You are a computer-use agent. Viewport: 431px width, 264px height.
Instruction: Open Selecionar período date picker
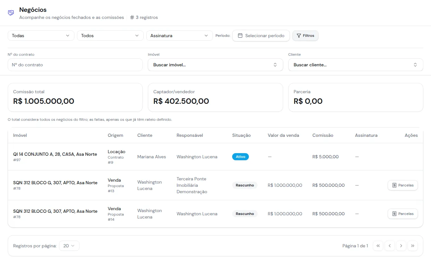tap(261, 36)
